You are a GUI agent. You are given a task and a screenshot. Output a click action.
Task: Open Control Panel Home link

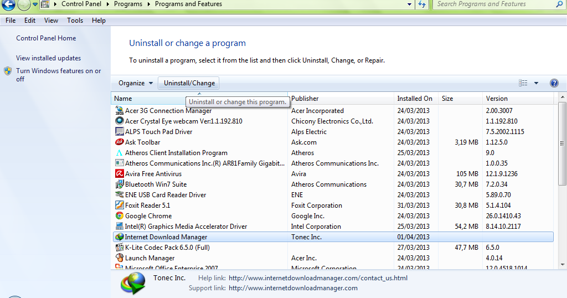click(x=46, y=38)
